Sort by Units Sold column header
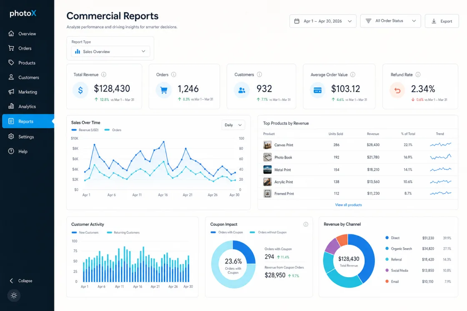This screenshot has width=467, height=311. point(336,134)
